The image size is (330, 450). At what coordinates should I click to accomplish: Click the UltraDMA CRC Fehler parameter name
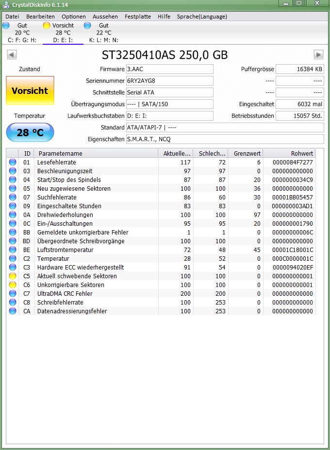pyautogui.click(x=65, y=293)
